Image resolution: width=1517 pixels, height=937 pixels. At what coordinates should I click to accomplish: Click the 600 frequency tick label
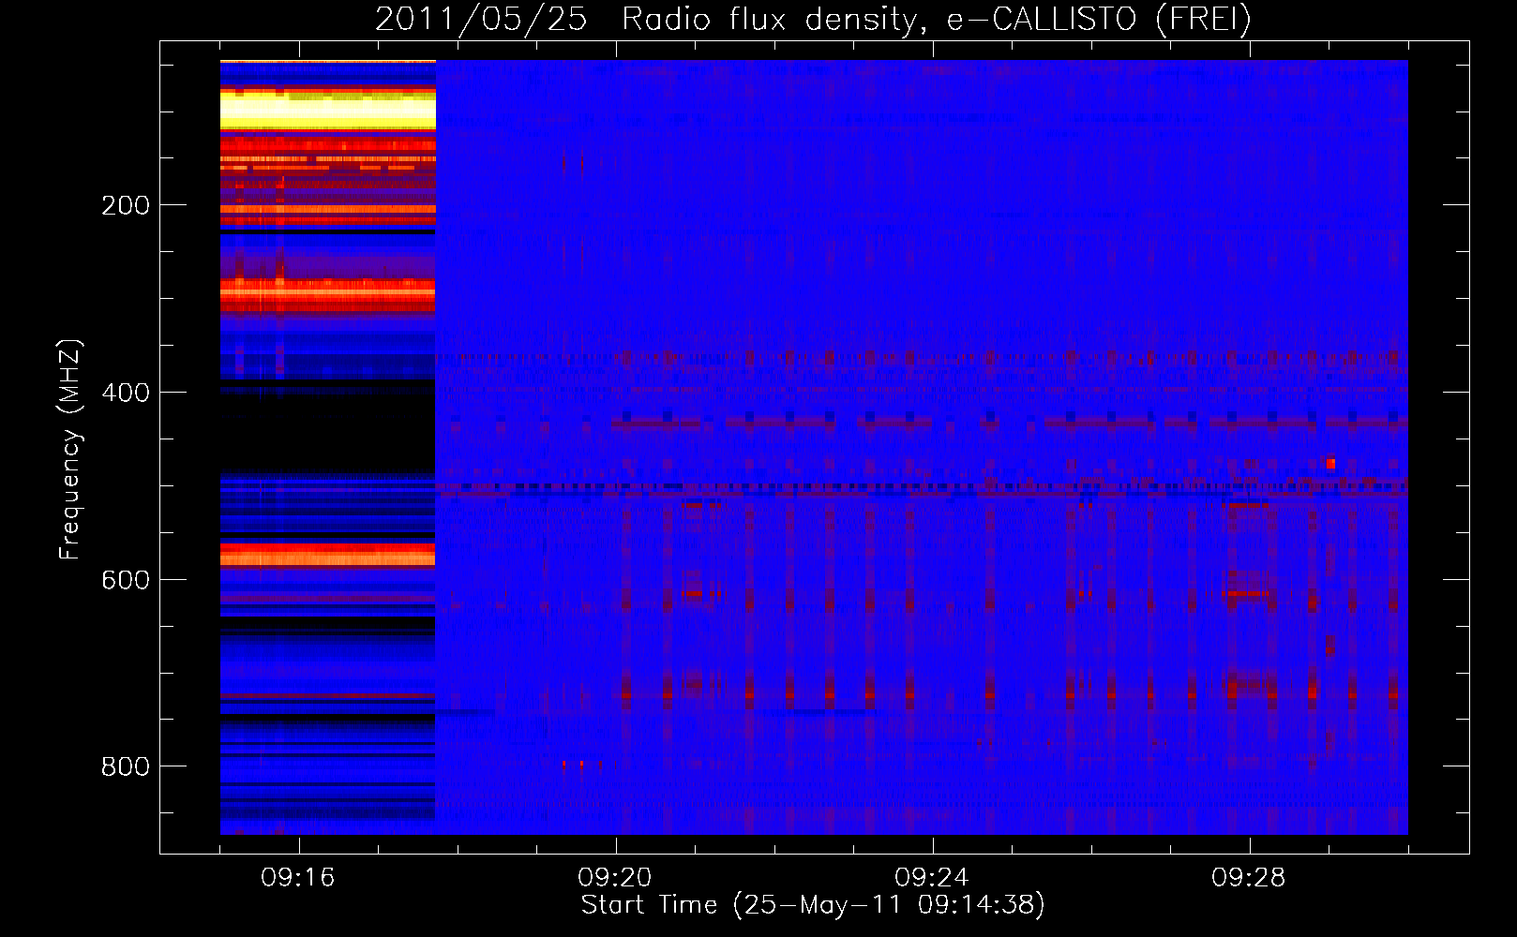pos(125,580)
